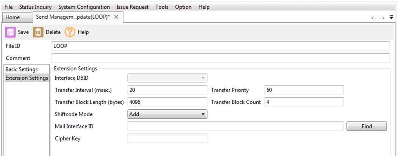Image resolution: width=398 pixels, height=156 pixels.
Task: Open the File menu
Action: [x=9, y=7]
